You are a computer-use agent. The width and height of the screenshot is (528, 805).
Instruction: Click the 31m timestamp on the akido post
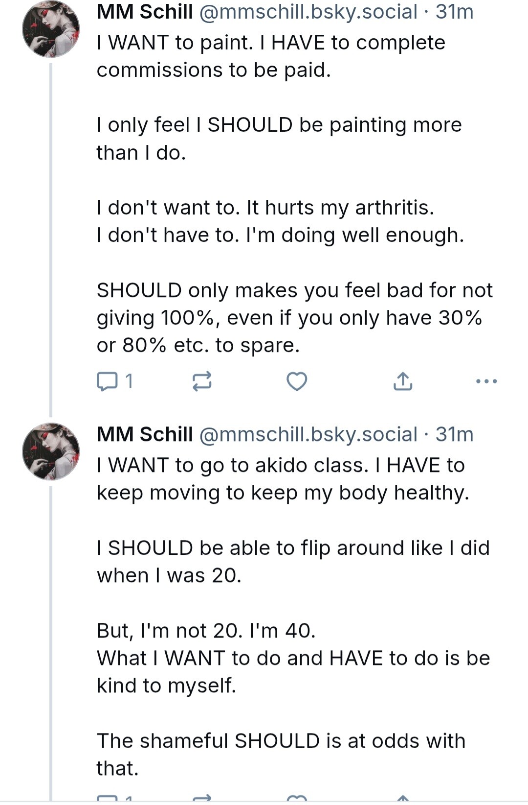pyautogui.click(x=455, y=434)
